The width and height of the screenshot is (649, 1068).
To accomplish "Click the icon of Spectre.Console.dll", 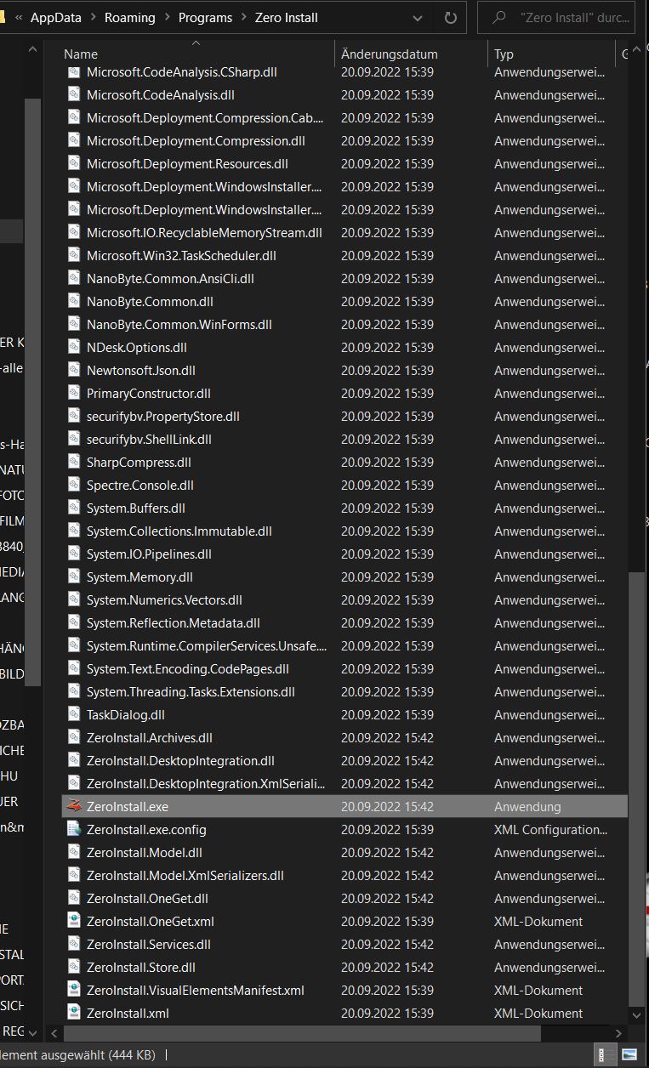I will click(74, 485).
